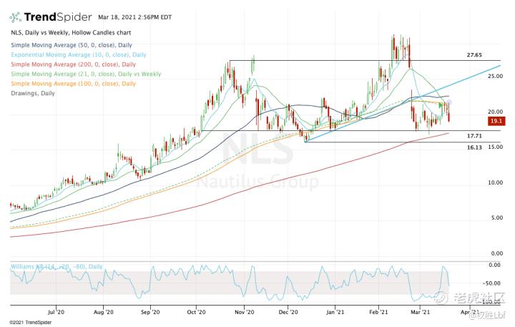Click the 25.00 price axis label
515x327 pixels.
tap(495, 77)
